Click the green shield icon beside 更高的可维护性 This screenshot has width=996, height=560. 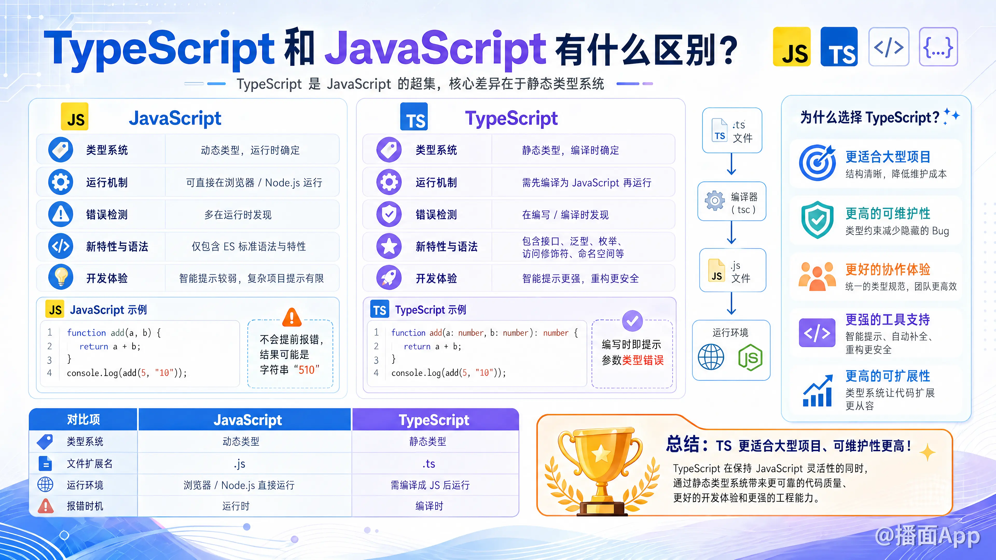click(x=817, y=220)
